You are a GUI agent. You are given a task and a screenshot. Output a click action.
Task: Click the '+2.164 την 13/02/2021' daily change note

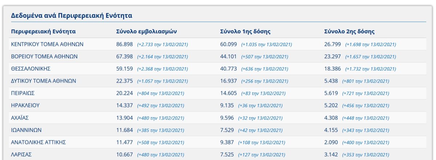tap(162, 57)
